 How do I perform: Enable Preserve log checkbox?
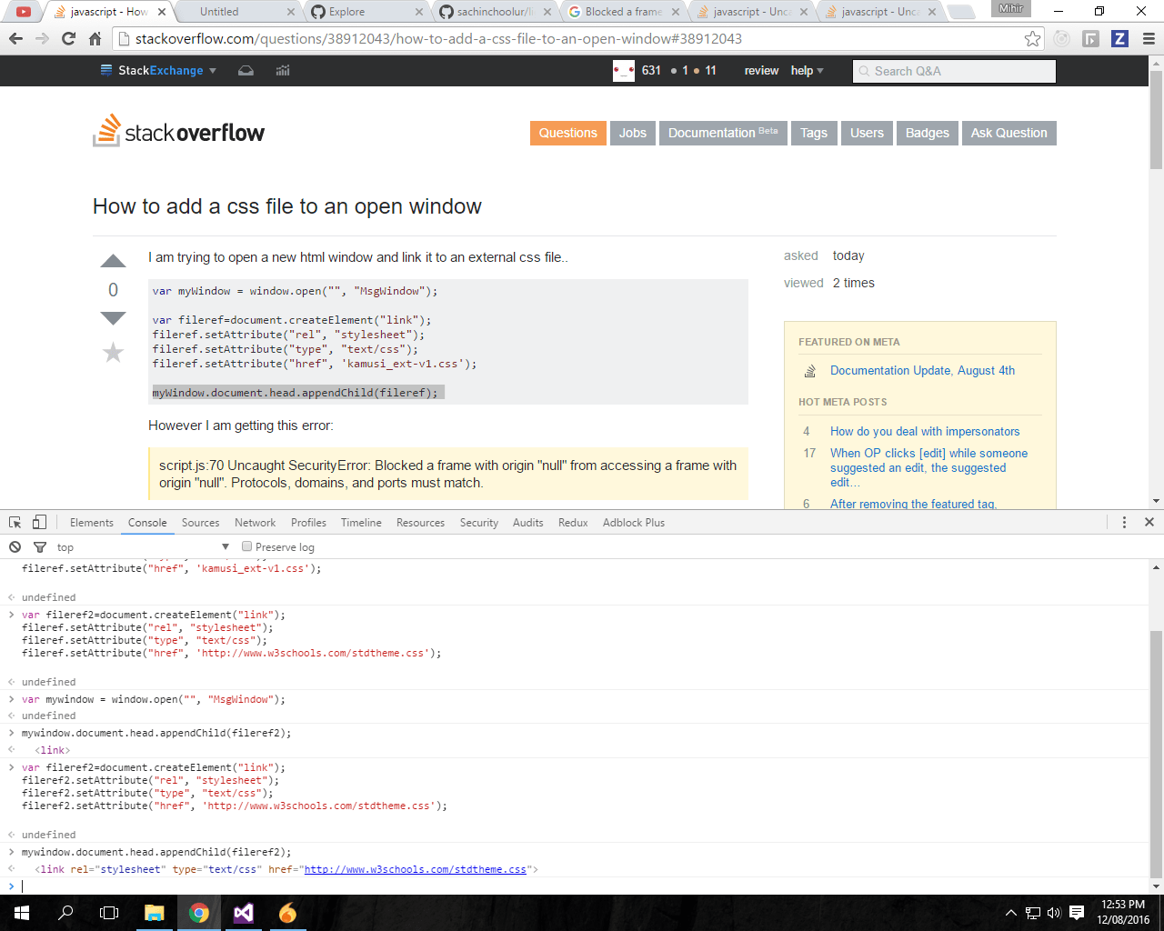[x=246, y=546]
